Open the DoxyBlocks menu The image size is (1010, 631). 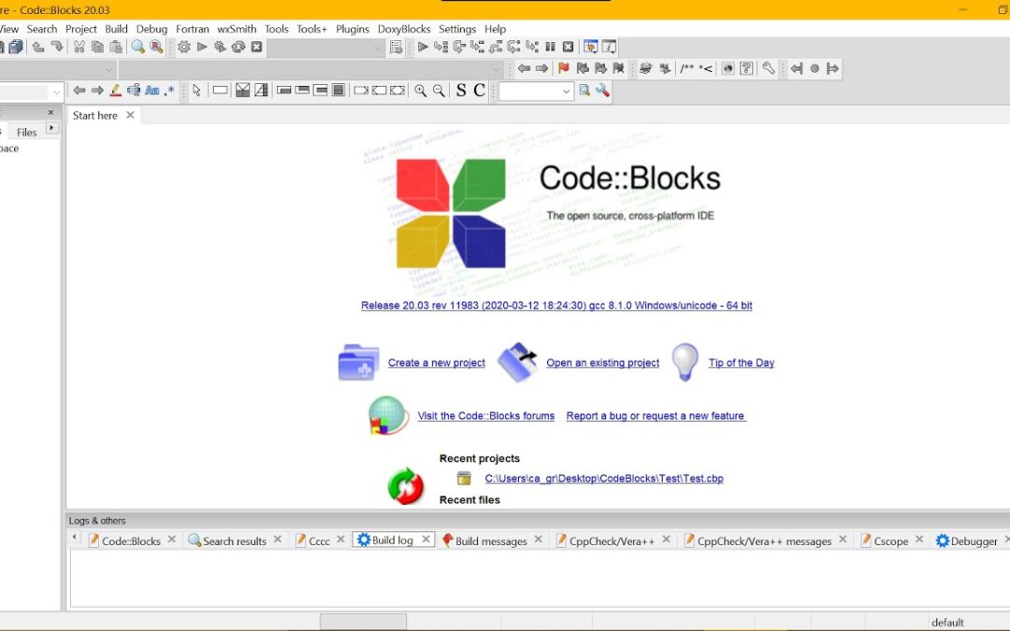point(404,29)
